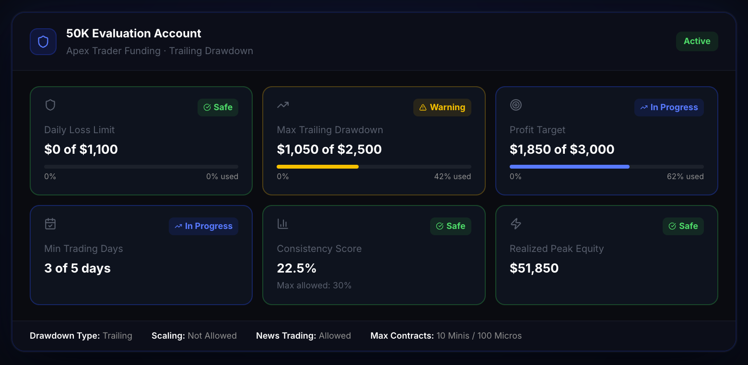Click the target icon on Profit Target card

point(516,104)
